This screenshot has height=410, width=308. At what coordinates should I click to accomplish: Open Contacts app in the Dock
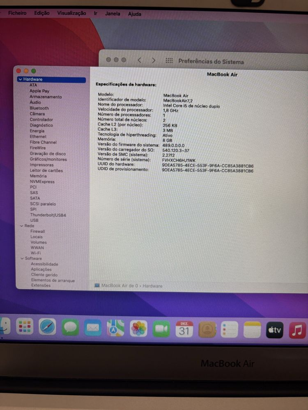click(x=207, y=330)
